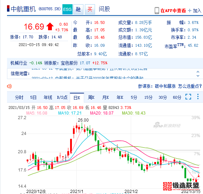This screenshot has width=203, height=194.
Task: Click the ESG badge icon
Action: click(x=67, y=9)
